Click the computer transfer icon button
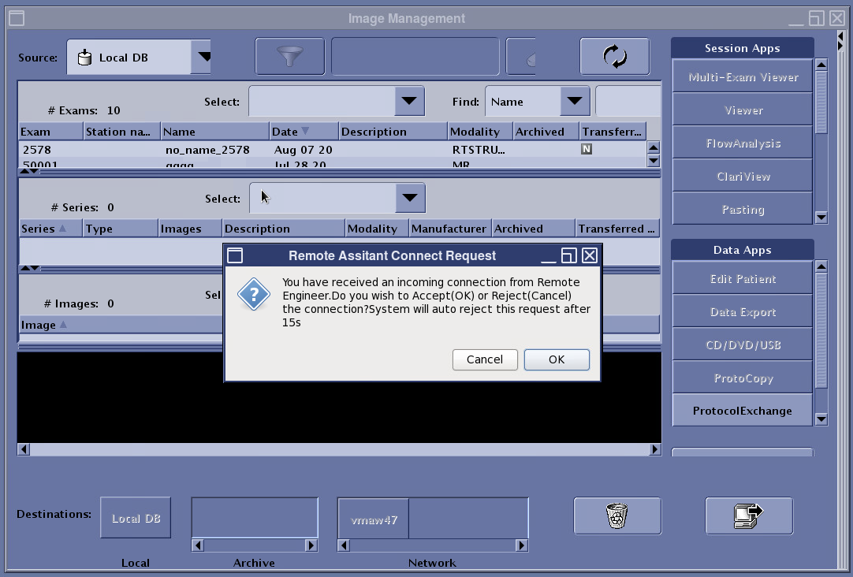This screenshot has width=853, height=577. 748,516
